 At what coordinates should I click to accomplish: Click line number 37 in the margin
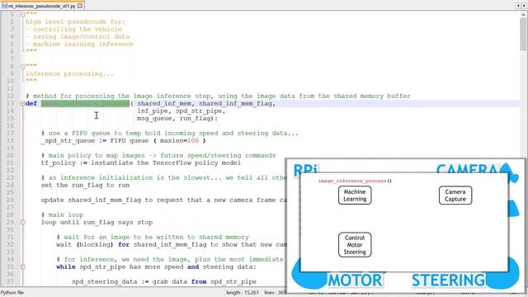point(10,281)
